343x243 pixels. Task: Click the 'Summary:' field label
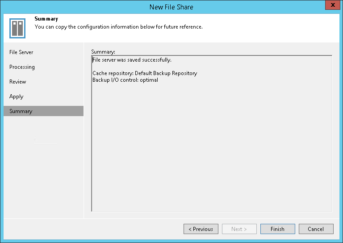click(103, 52)
